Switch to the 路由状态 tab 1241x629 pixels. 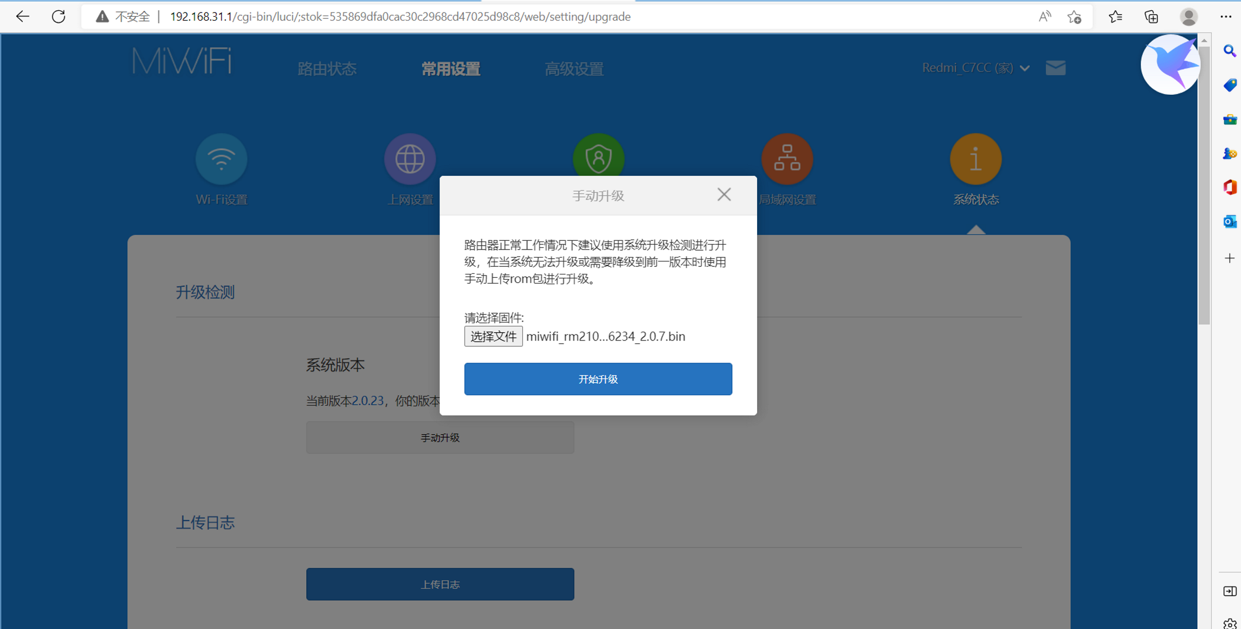pyautogui.click(x=327, y=69)
